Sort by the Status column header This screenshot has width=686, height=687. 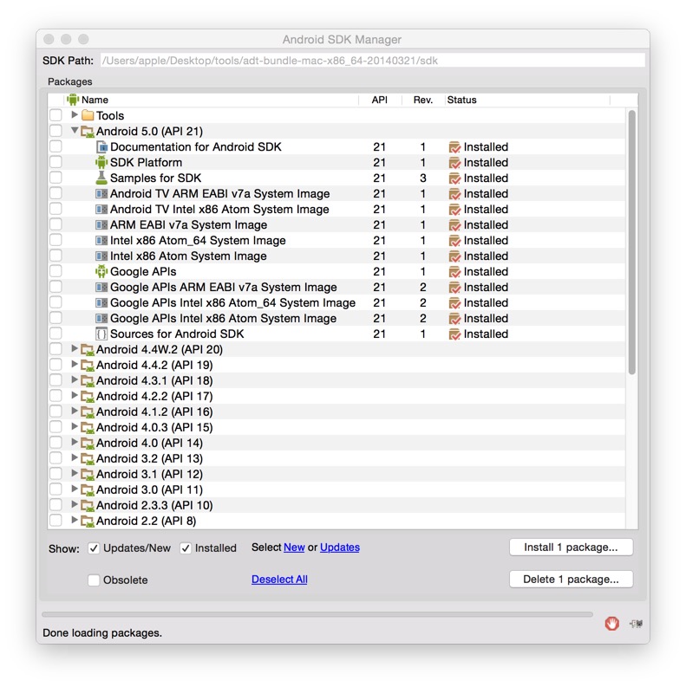click(527, 100)
